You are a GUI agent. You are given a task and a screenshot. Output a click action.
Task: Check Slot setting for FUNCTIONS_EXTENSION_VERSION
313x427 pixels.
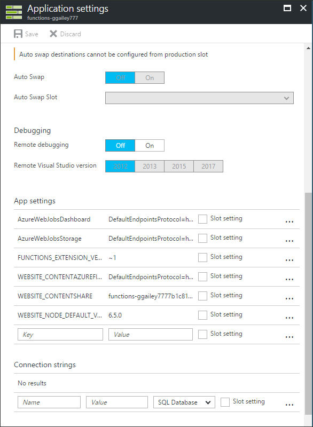(x=202, y=257)
